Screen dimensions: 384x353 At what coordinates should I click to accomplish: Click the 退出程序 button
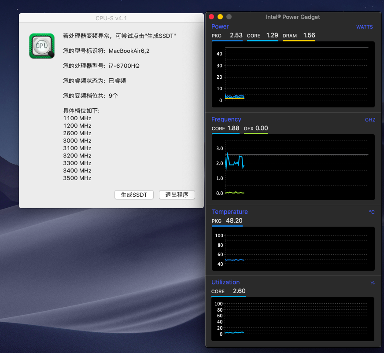(177, 195)
